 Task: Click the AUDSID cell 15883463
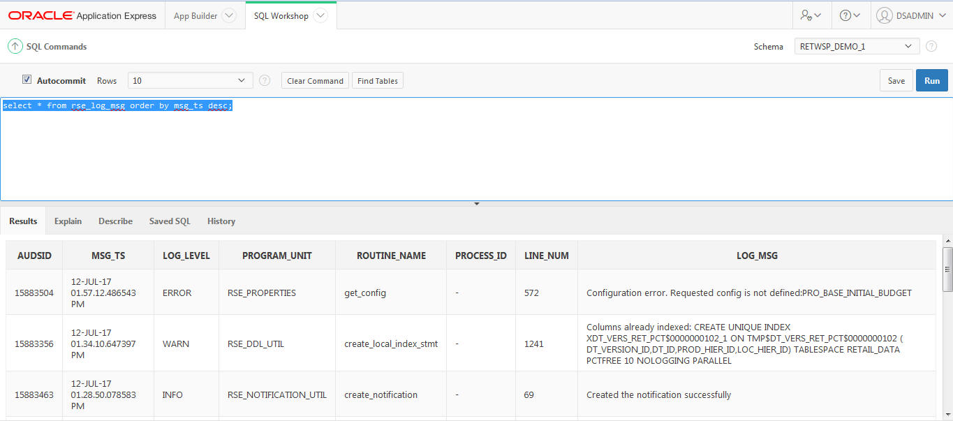click(34, 394)
